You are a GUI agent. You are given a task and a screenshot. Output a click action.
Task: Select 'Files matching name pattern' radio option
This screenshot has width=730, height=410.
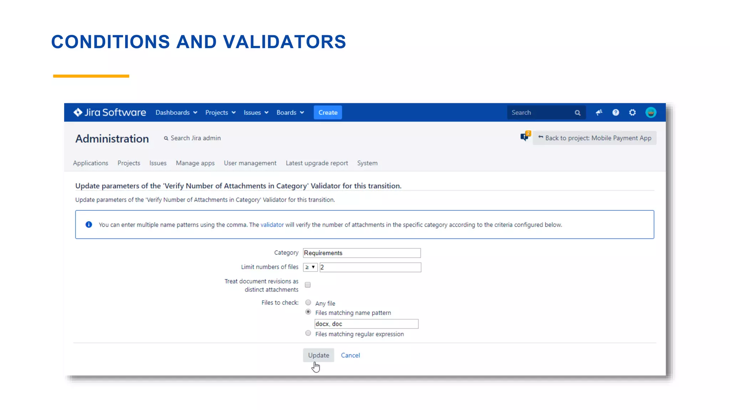click(x=308, y=312)
